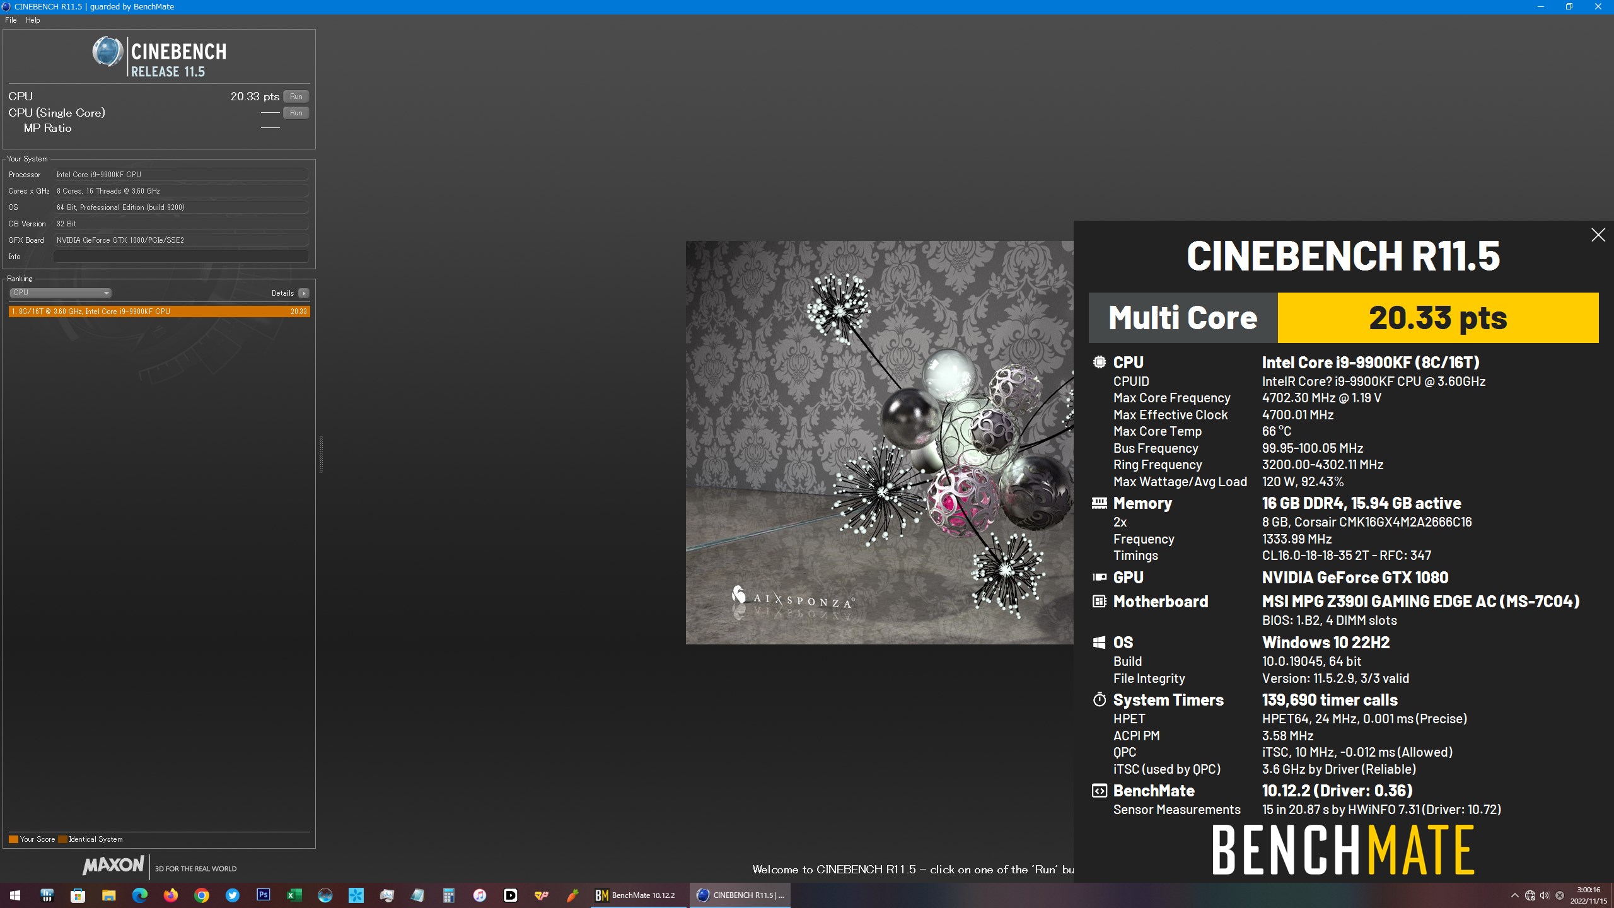This screenshot has width=1614, height=908.
Task: Click the panel splitter handle
Action: pos(321,454)
